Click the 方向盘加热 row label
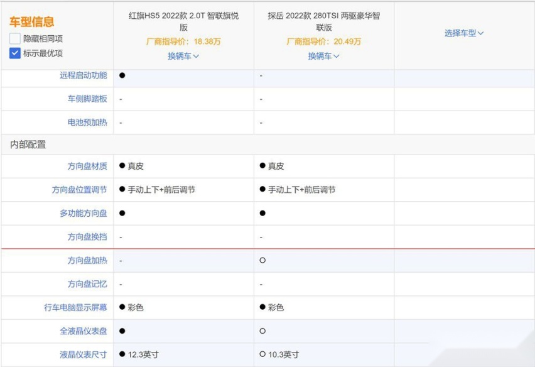This screenshot has height=367, width=535. point(87,261)
